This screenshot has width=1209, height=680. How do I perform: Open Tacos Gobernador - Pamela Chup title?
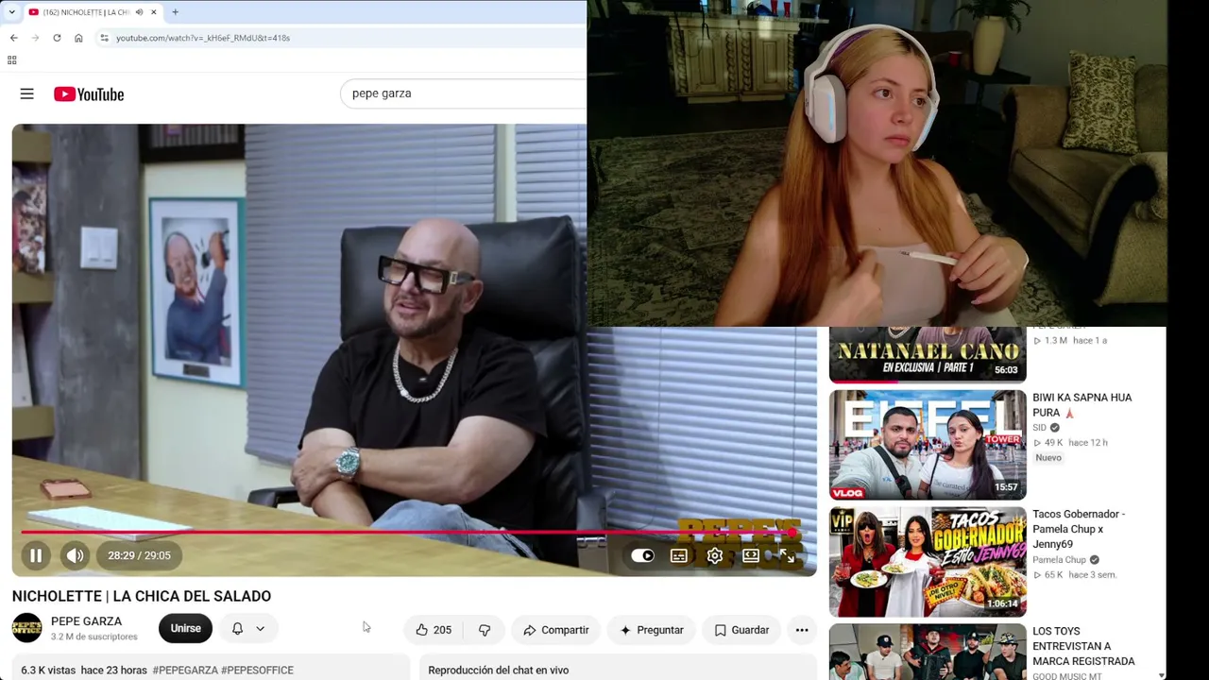pyautogui.click(x=1079, y=529)
